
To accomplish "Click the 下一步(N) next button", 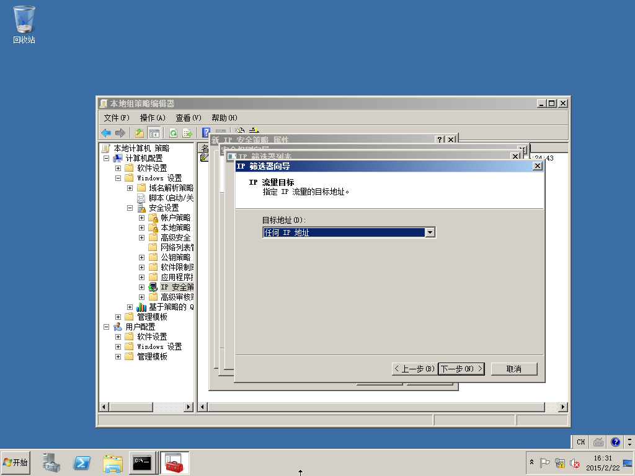I will tap(461, 369).
